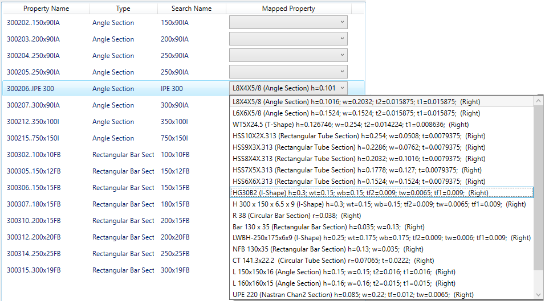Image resolution: width=545 pixels, height=301 pixels.
Task: Select R 38 (Circular Bar Section) option
Action: pos(296,216)
